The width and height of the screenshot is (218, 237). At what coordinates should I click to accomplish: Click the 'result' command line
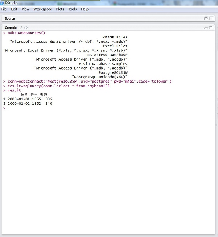click(14, 90)
